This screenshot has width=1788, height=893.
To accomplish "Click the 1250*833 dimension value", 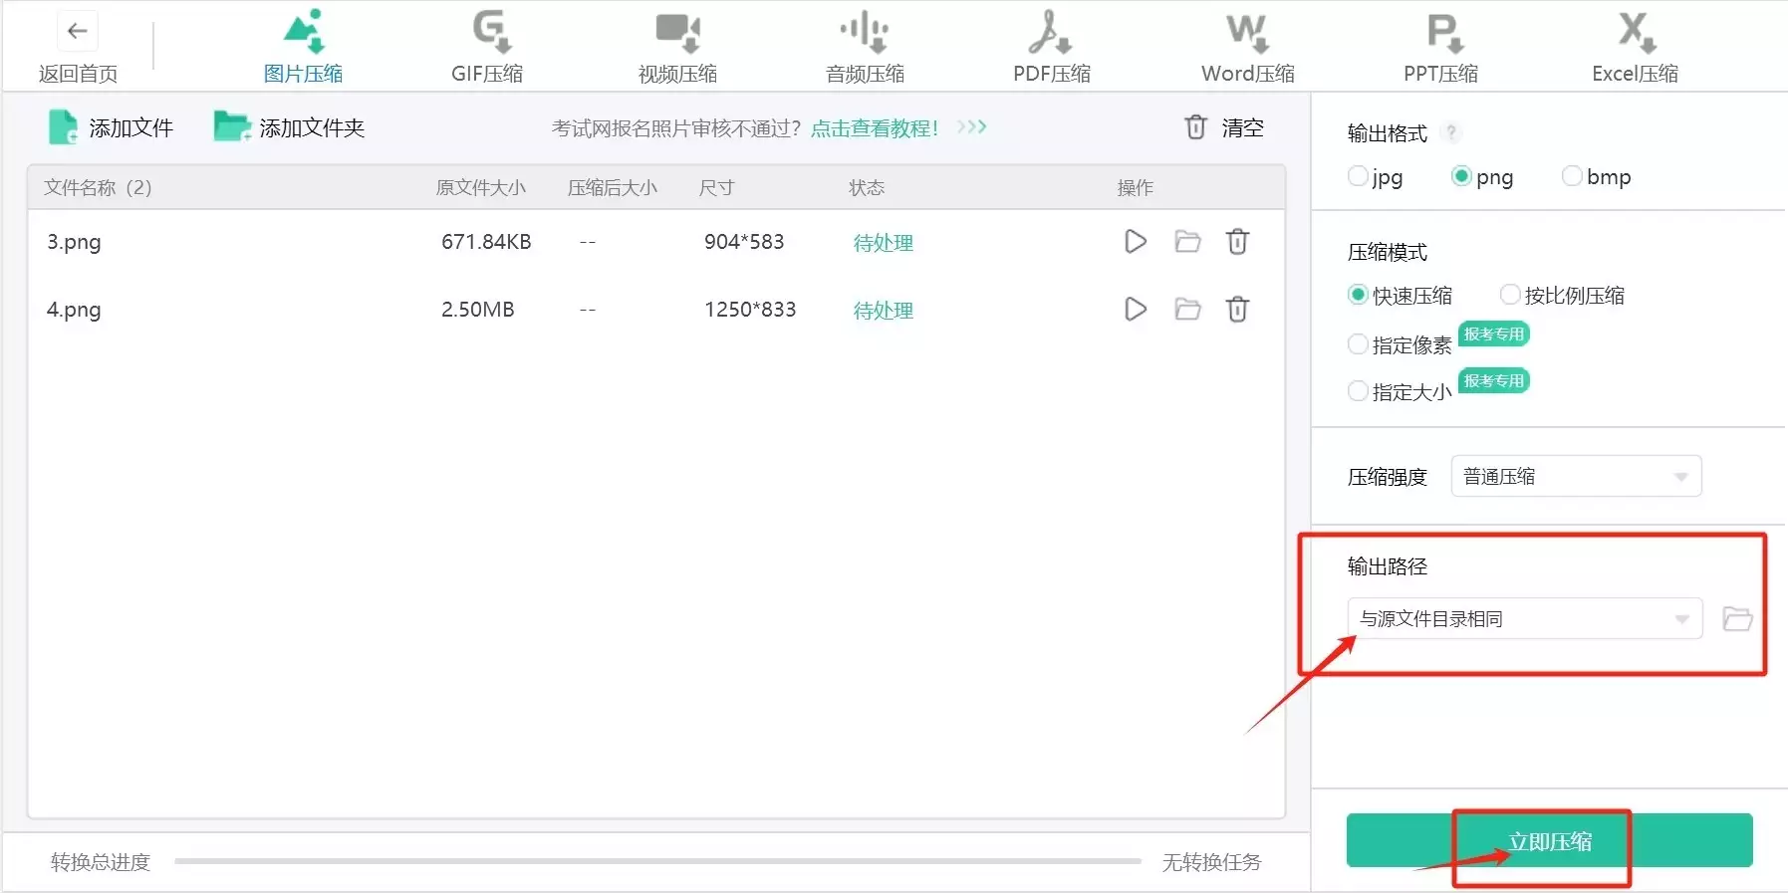I will 750,310.
